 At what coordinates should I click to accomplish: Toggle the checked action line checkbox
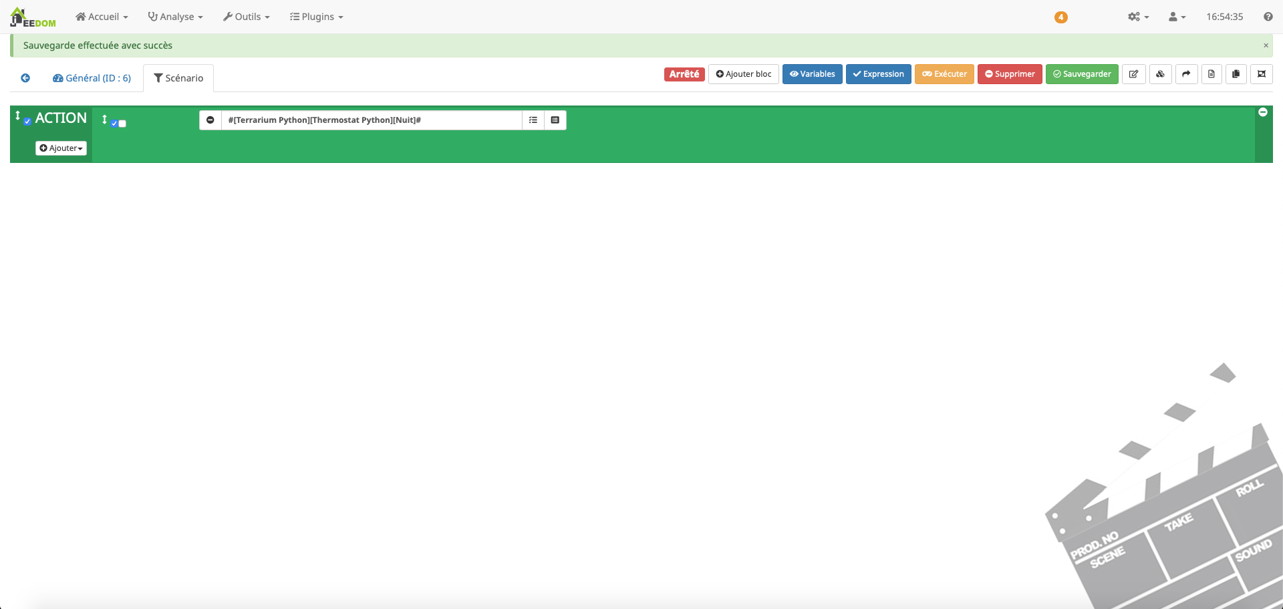click(x=114, y=124)
